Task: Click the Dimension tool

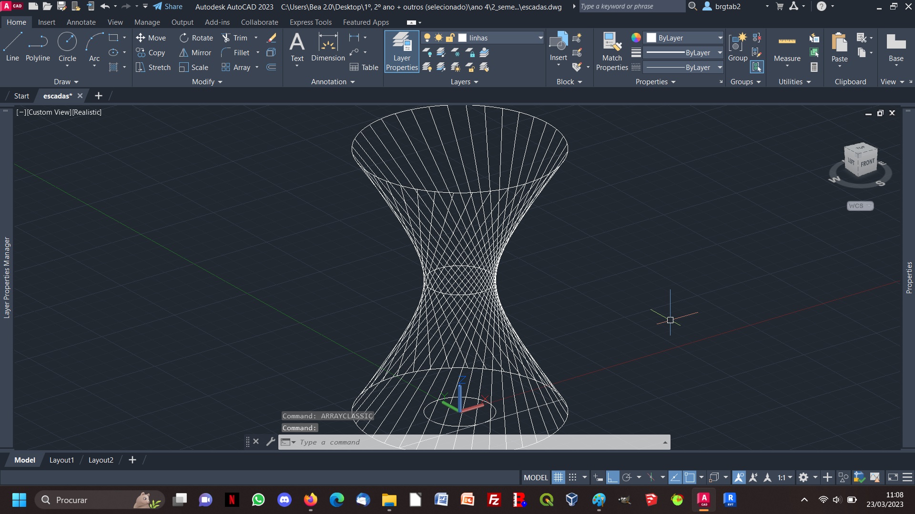Action: tap(328, 47)
